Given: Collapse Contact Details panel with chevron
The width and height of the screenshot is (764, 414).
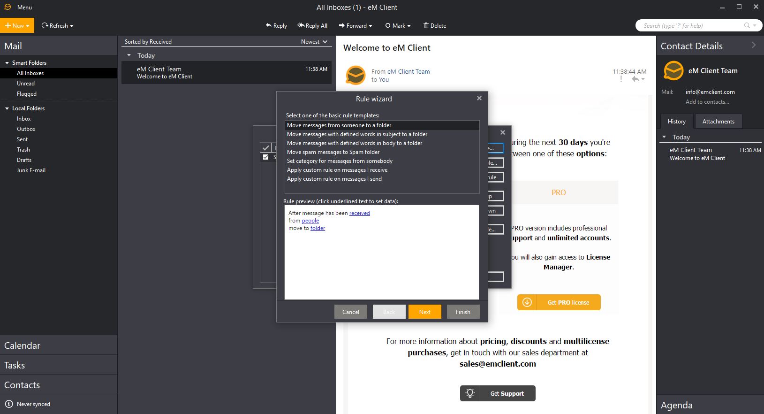Looking at the screenshot, I should 754,45.
